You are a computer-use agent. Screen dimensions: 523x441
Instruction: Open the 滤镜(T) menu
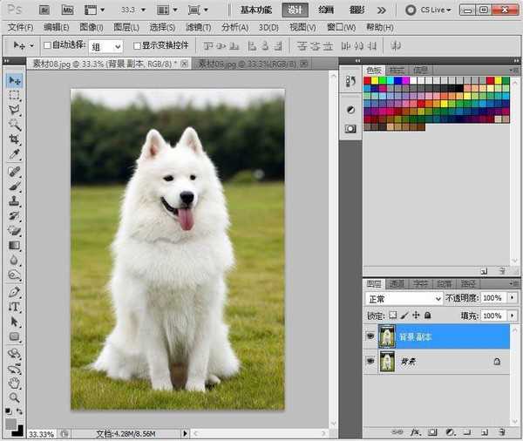(x=196, y=27)
